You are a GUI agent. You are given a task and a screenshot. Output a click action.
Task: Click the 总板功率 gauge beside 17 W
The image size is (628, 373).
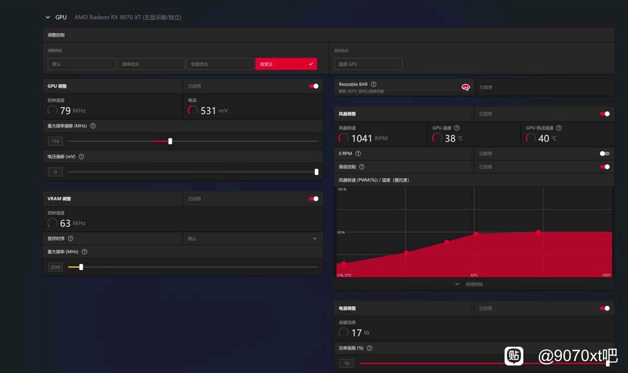(343, 332)
